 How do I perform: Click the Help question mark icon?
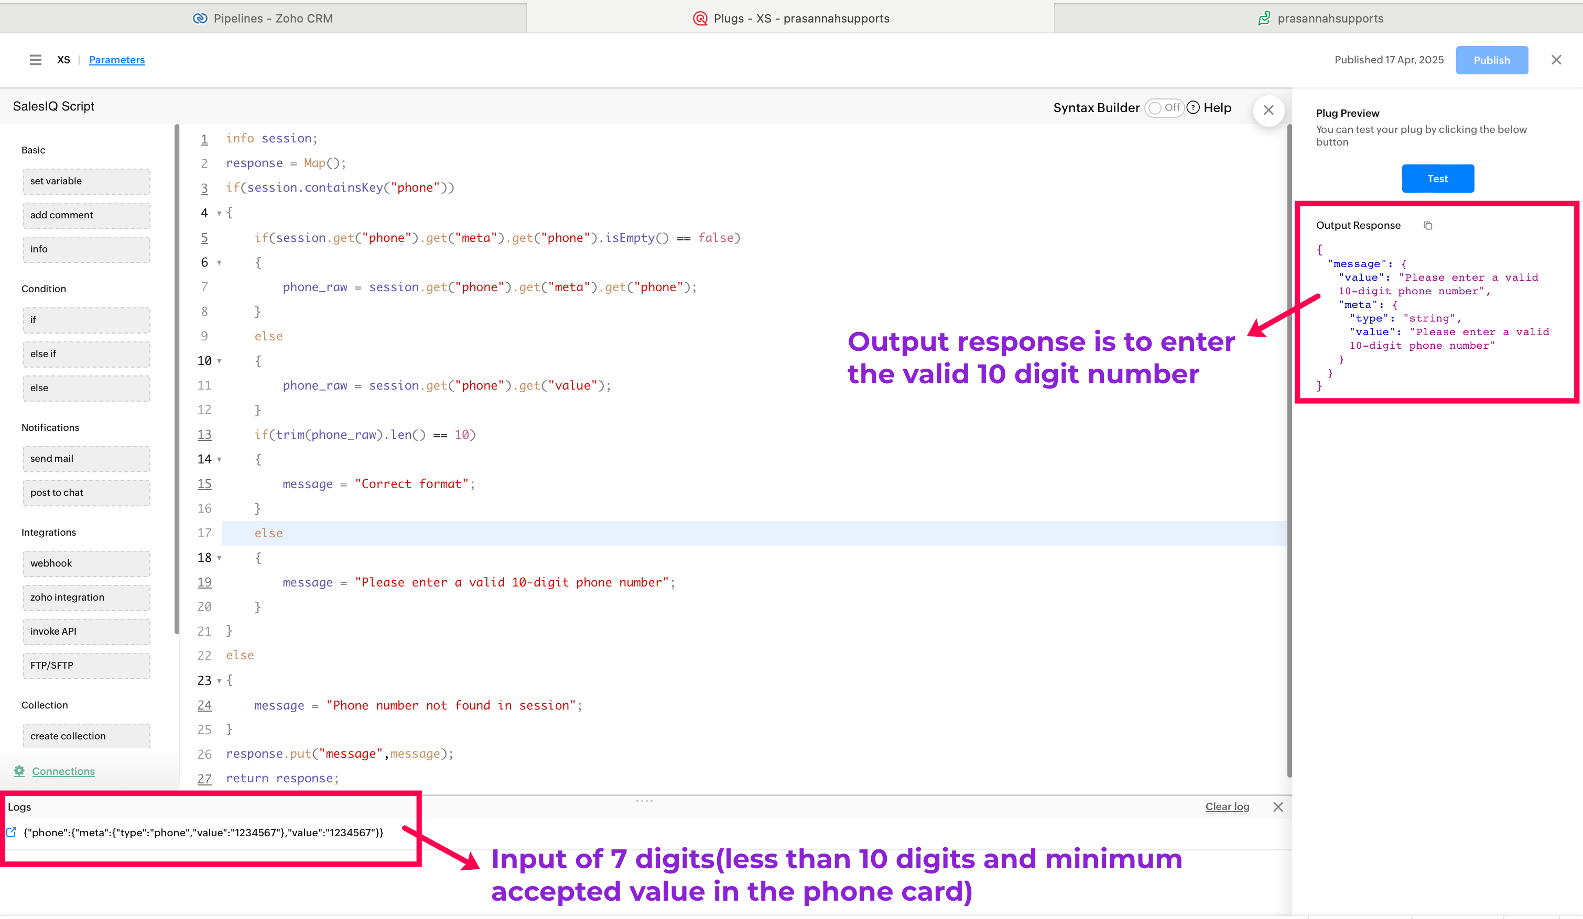1193,107
